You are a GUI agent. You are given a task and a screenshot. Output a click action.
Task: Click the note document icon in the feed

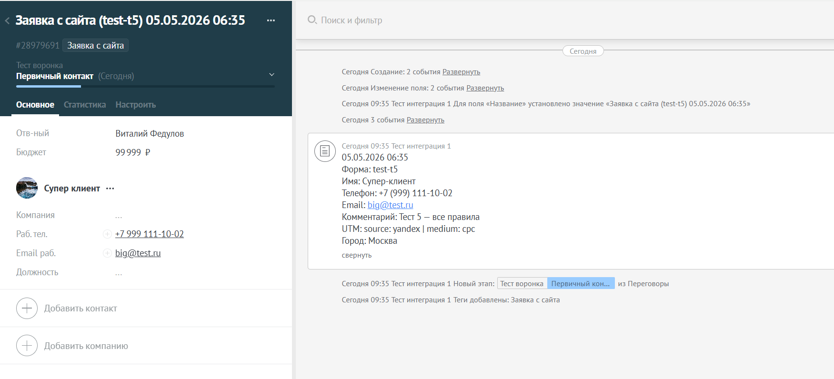coord(325,151)
